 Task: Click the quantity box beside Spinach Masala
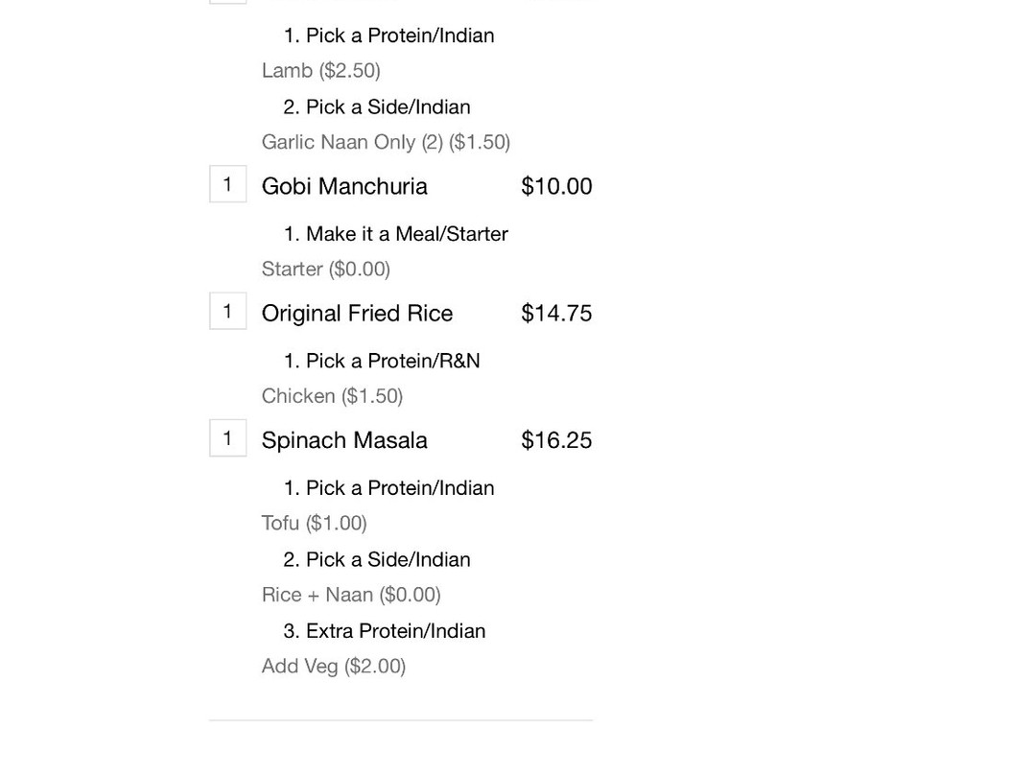point(228,438)
